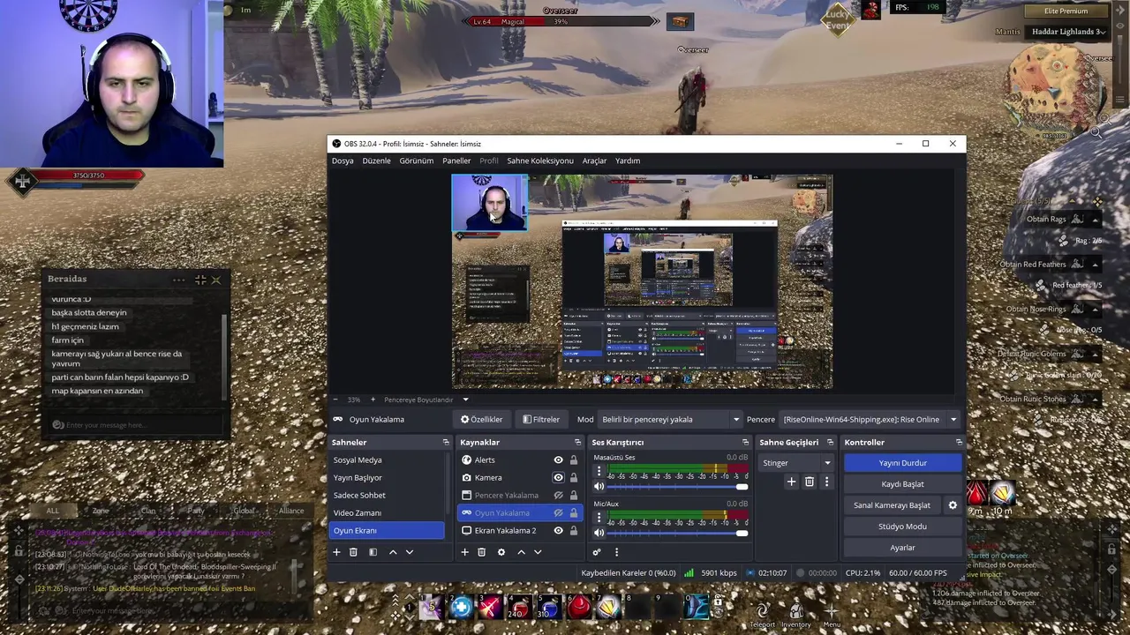
Task: Move source up in Kaynaklar list
Action: coord(521,552)
